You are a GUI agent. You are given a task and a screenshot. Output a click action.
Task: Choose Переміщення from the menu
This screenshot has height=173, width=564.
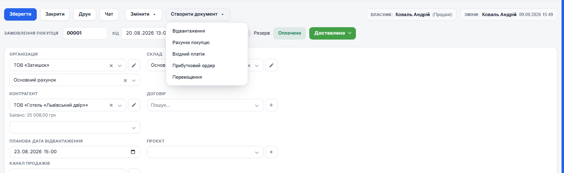[207, 77]
